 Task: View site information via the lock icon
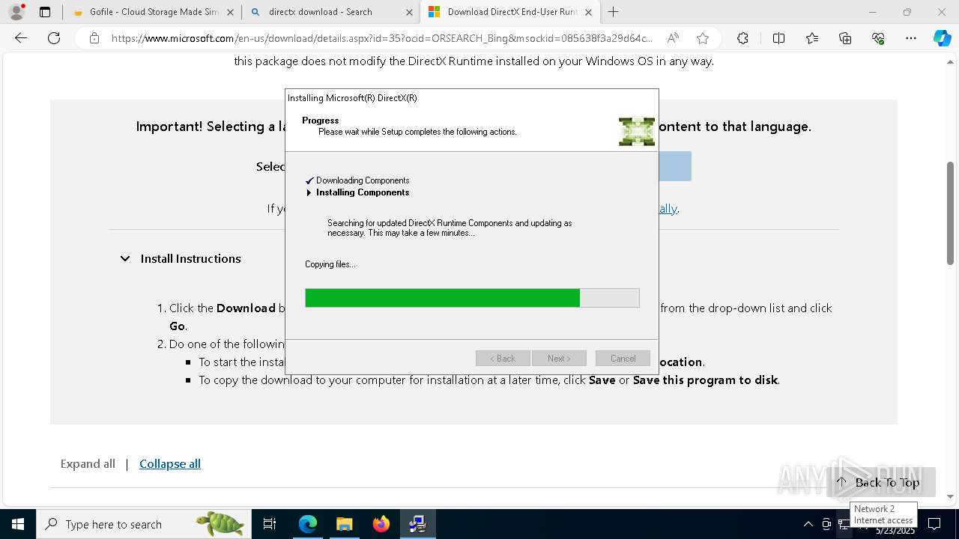[x=94, y=38]
